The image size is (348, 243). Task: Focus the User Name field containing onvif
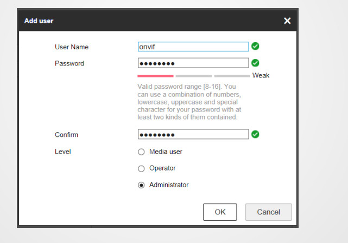(x=193, y=47)
